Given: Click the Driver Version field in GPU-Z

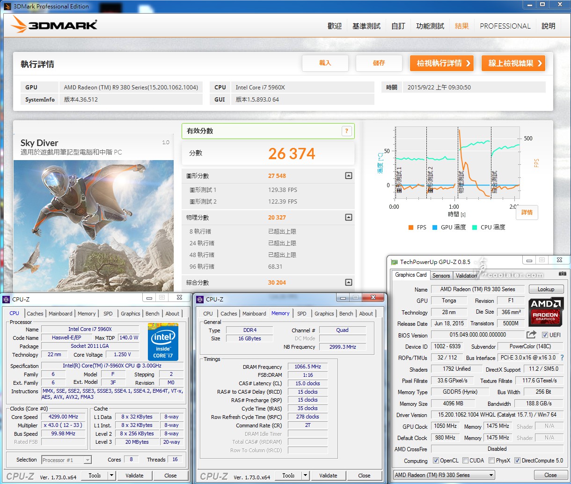Looking at the screenshot, I should point(497,415).
